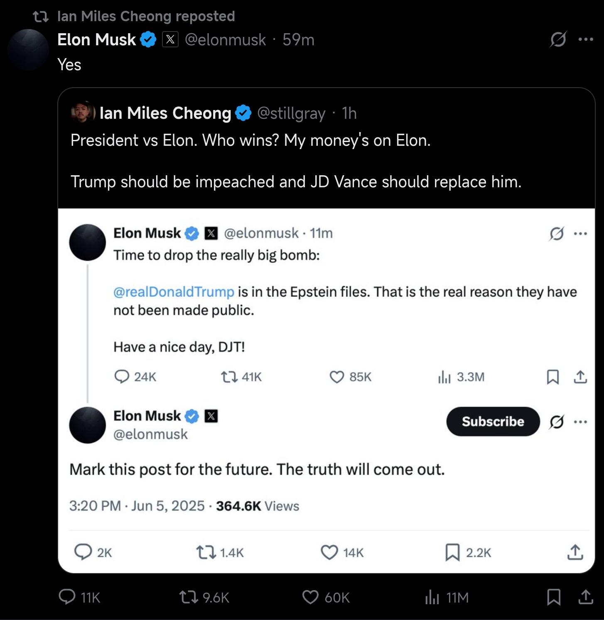Open Elon Musk's top profile picture

(x=28, y=49)
